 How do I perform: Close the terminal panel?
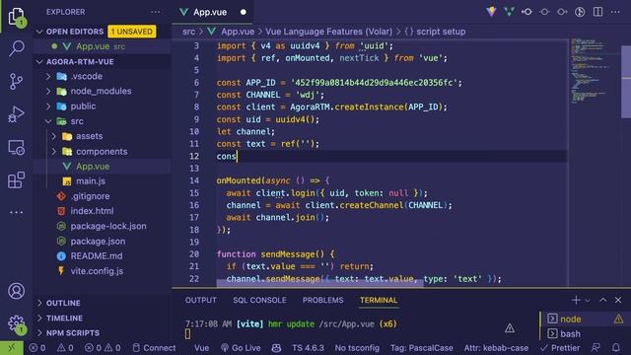click(618, 300)
